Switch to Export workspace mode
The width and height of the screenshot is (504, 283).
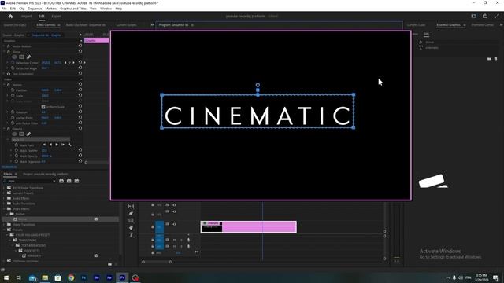pyautogui.click(x=56, y=16)
